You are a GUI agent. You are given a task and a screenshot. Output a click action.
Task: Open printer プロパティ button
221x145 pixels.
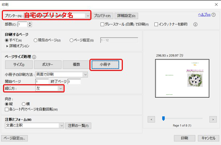(x=103, y=16)
